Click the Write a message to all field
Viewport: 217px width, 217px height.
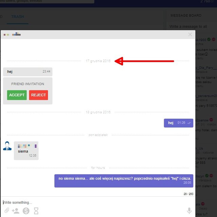pyautogui.click(x=192, y=27)
